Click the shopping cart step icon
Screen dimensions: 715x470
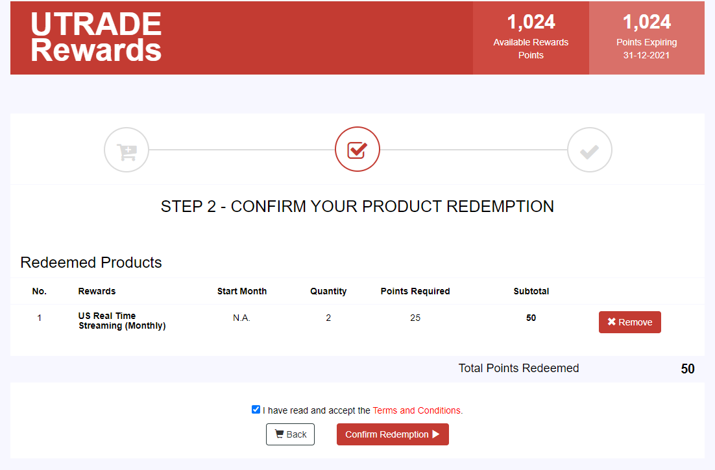pyautogui.click(x=127, y=150)
